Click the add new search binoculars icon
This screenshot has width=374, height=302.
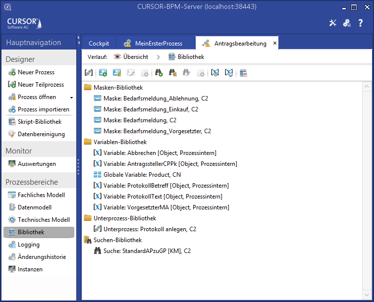(159, 73)
